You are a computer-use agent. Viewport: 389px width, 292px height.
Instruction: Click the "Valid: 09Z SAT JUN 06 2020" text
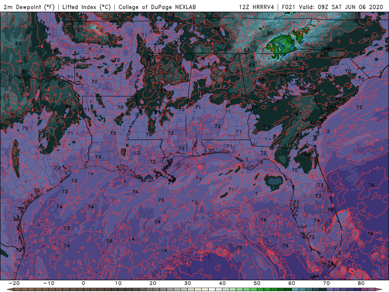click(341, 7)
